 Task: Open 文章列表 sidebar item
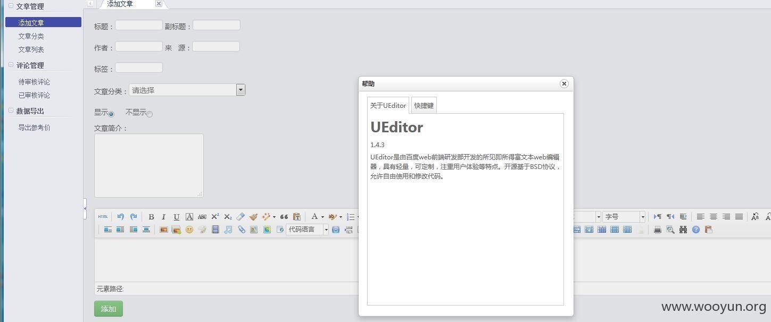[31, 49]
